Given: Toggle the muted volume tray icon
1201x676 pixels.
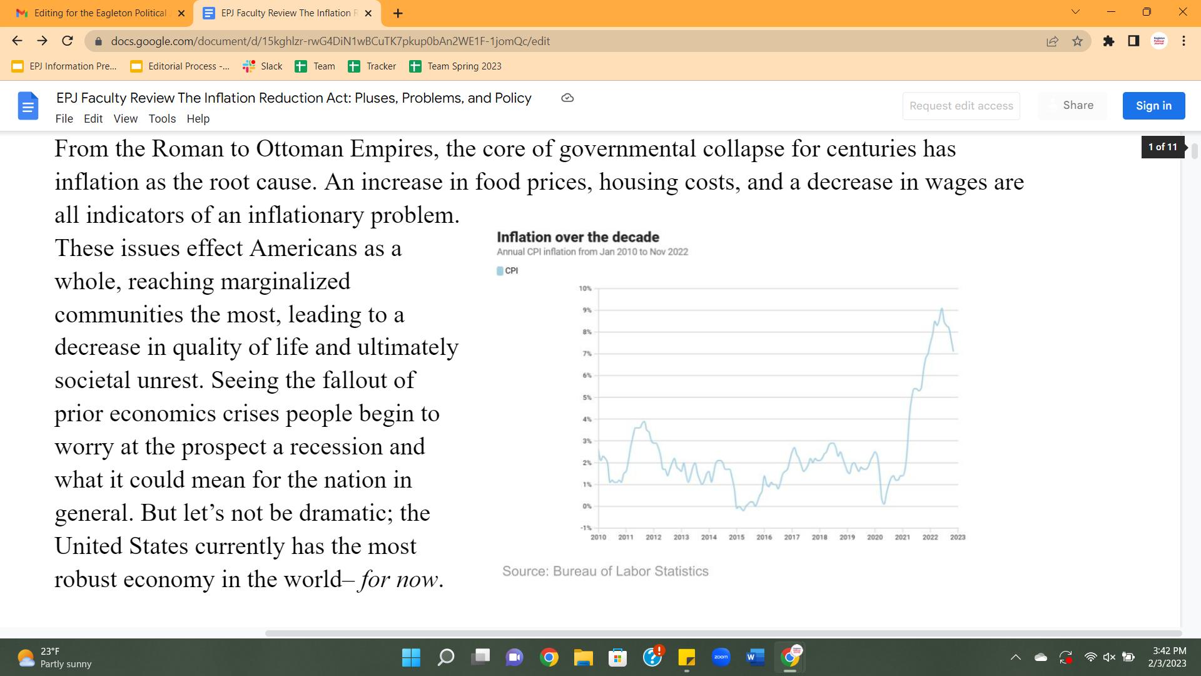Looking at the screenshot, I should pyautogui.click(x=1109, y=657).
